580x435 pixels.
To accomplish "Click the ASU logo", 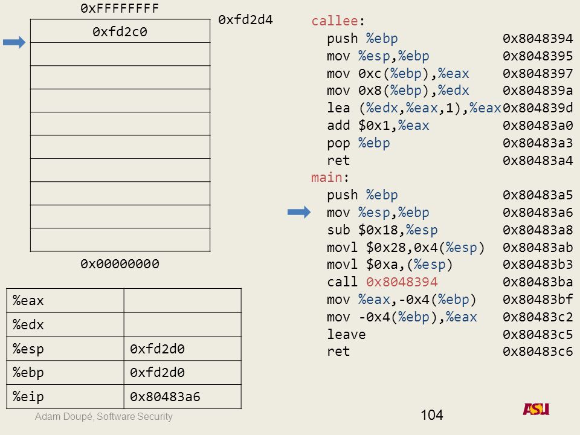I will 536,409.
